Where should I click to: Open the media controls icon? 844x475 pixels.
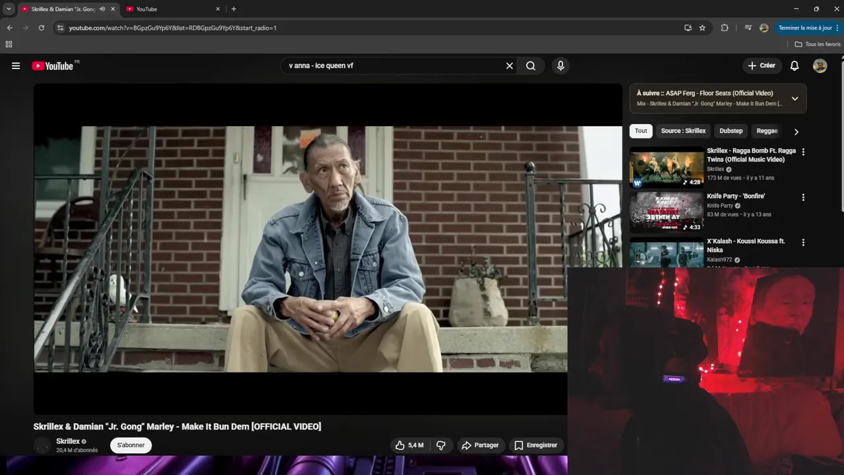coord(748,28)
